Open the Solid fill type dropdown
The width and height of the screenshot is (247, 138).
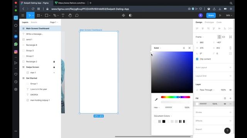(157, 48)
